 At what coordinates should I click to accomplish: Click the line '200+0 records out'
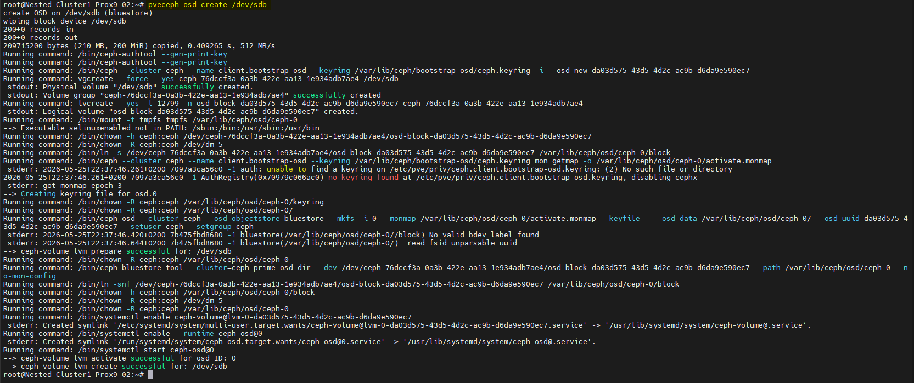[x=41, y=37]
